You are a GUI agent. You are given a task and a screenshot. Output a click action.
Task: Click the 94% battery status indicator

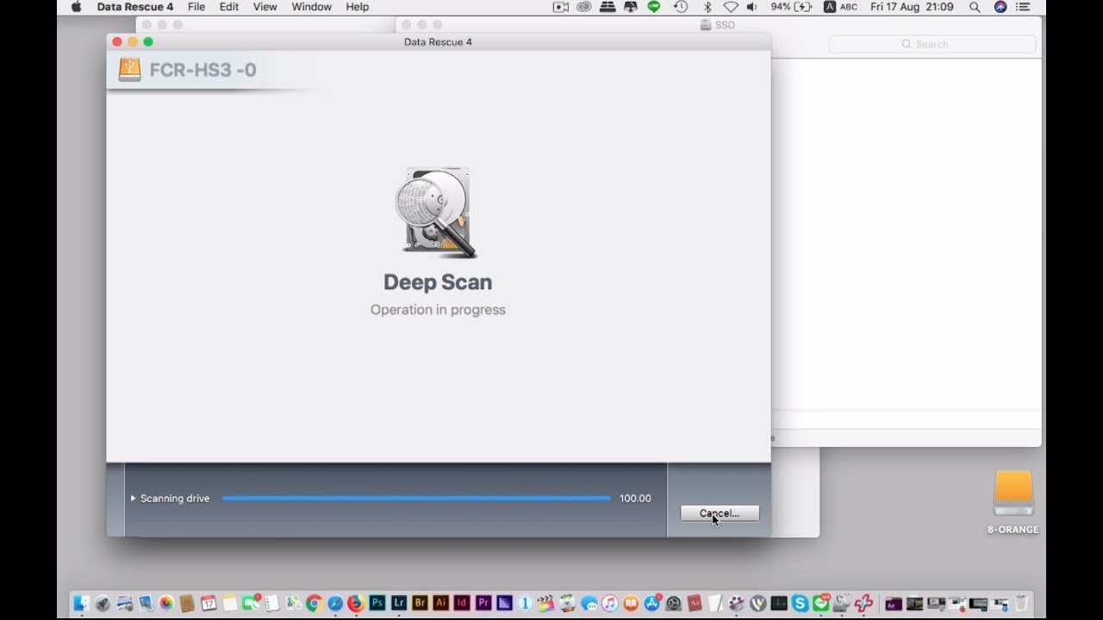coord(791,7)
